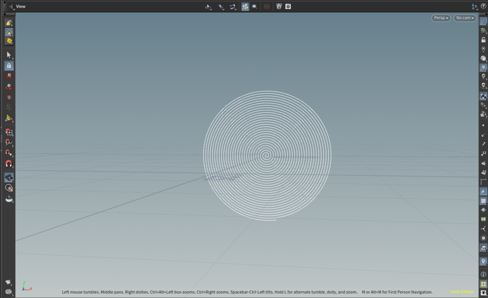Enable multi-snapping magnet
The width and height of the screenshot is (488, 298).
coord(9,164)
